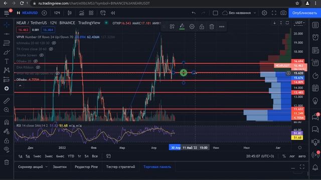
Task: Open the Fibonacci and Gann tools group
Action: tap(7, 43)
